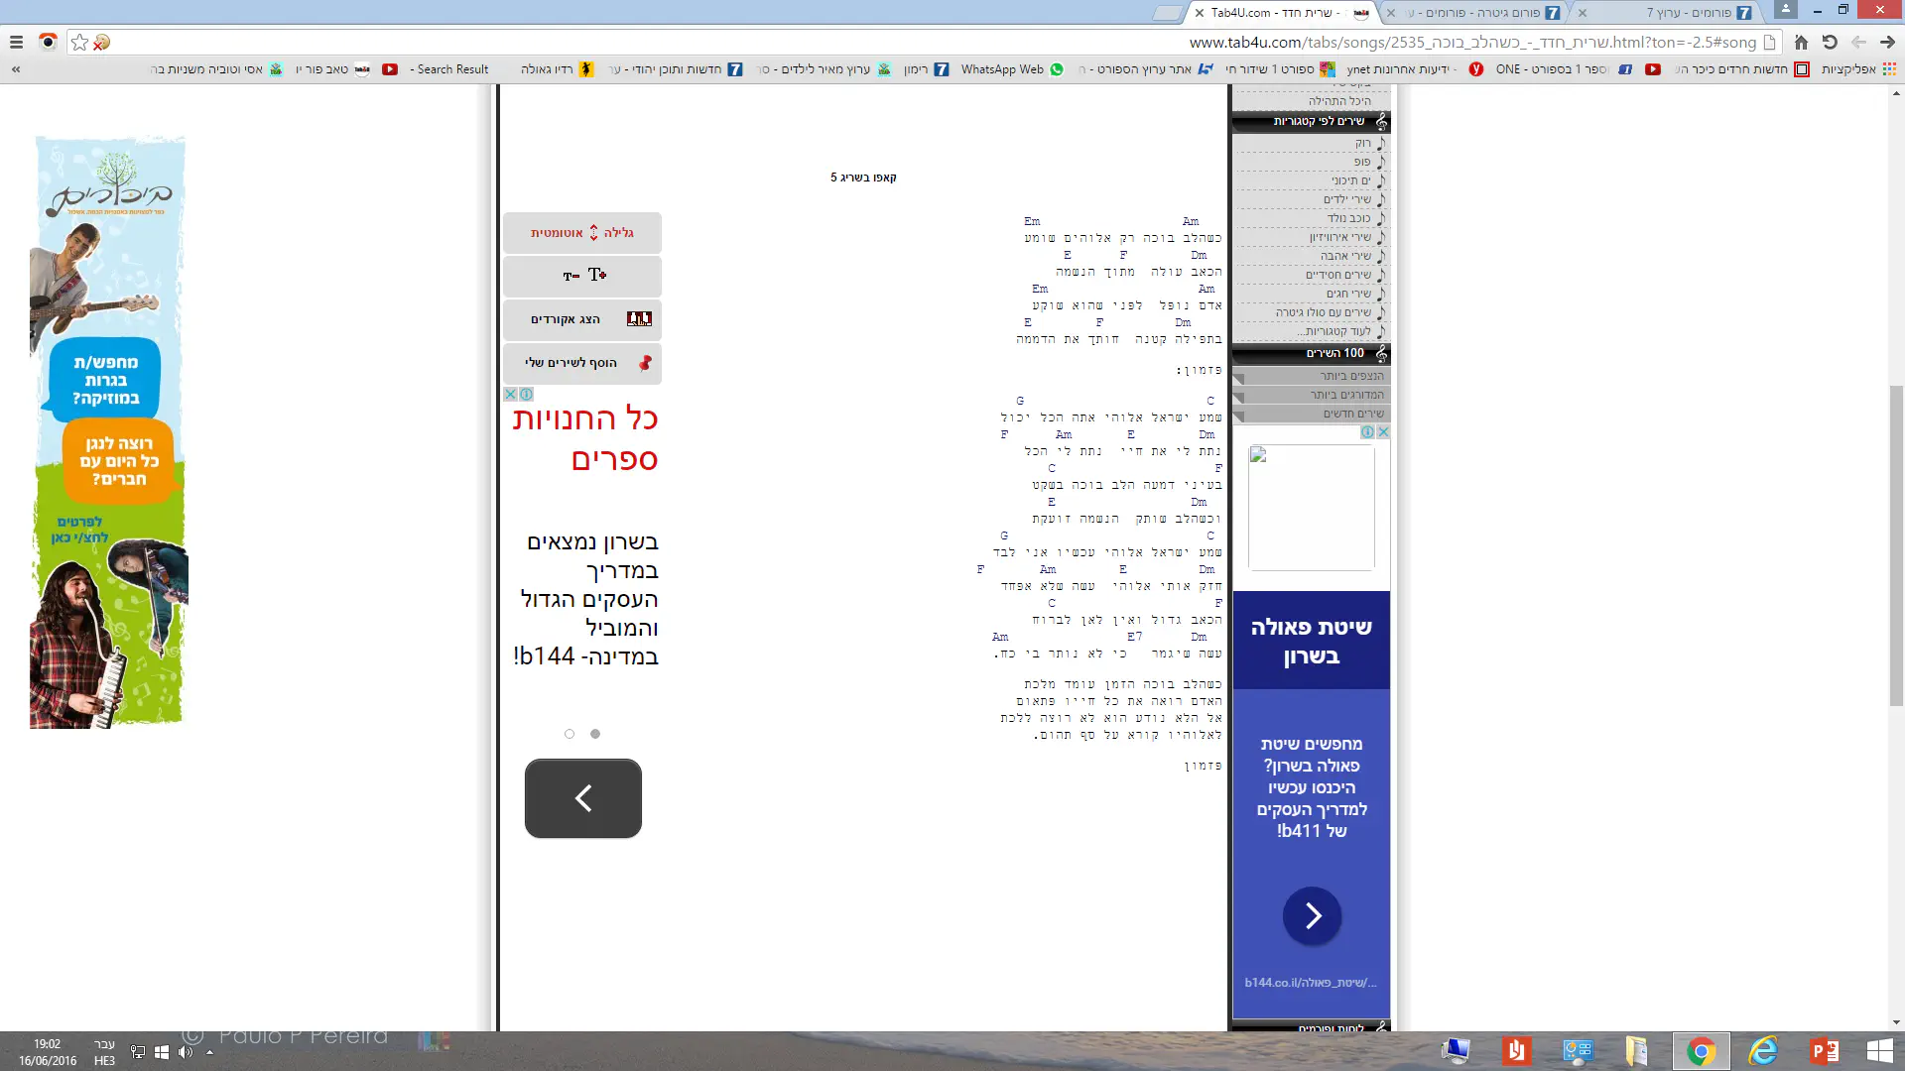Open Chrome hamburger menu icon
1905x1071 pixels.
tap(16, 43)
